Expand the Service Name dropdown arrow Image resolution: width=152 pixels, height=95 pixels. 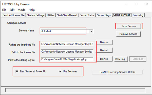(91, 31)
